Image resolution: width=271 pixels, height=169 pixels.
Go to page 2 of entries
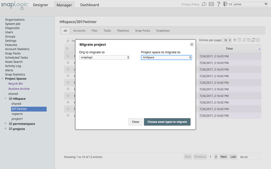[216, 157]
